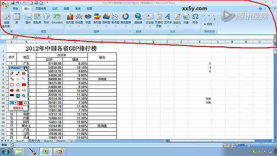Switch to Formulas (公式) tab
The image size is (277, 156).
coord(55,9)
